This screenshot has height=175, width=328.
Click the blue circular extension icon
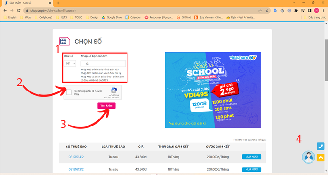[289, 10]
